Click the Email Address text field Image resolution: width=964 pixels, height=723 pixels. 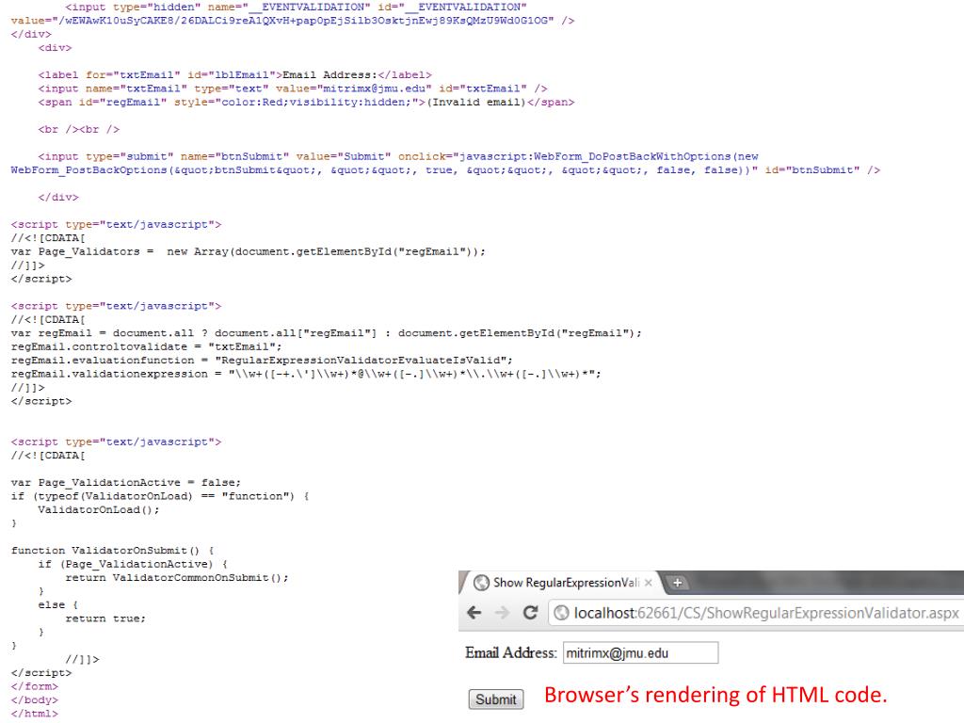tap(640, 653)
